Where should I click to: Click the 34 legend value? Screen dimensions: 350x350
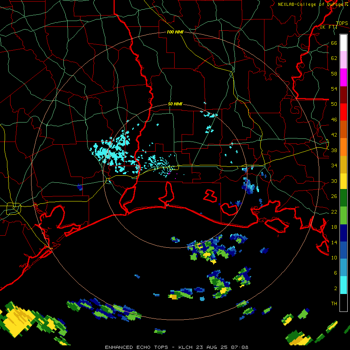[334, 165]
